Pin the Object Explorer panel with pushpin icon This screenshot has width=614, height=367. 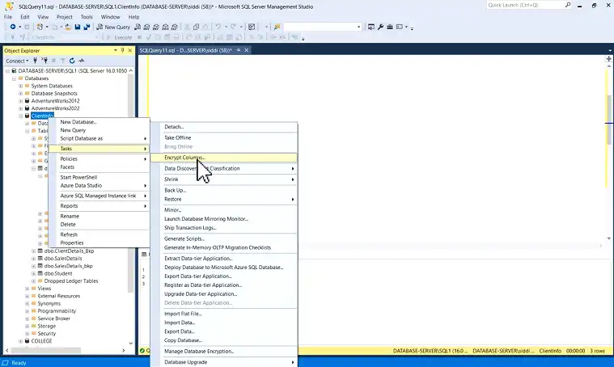(x=123, y=50)
